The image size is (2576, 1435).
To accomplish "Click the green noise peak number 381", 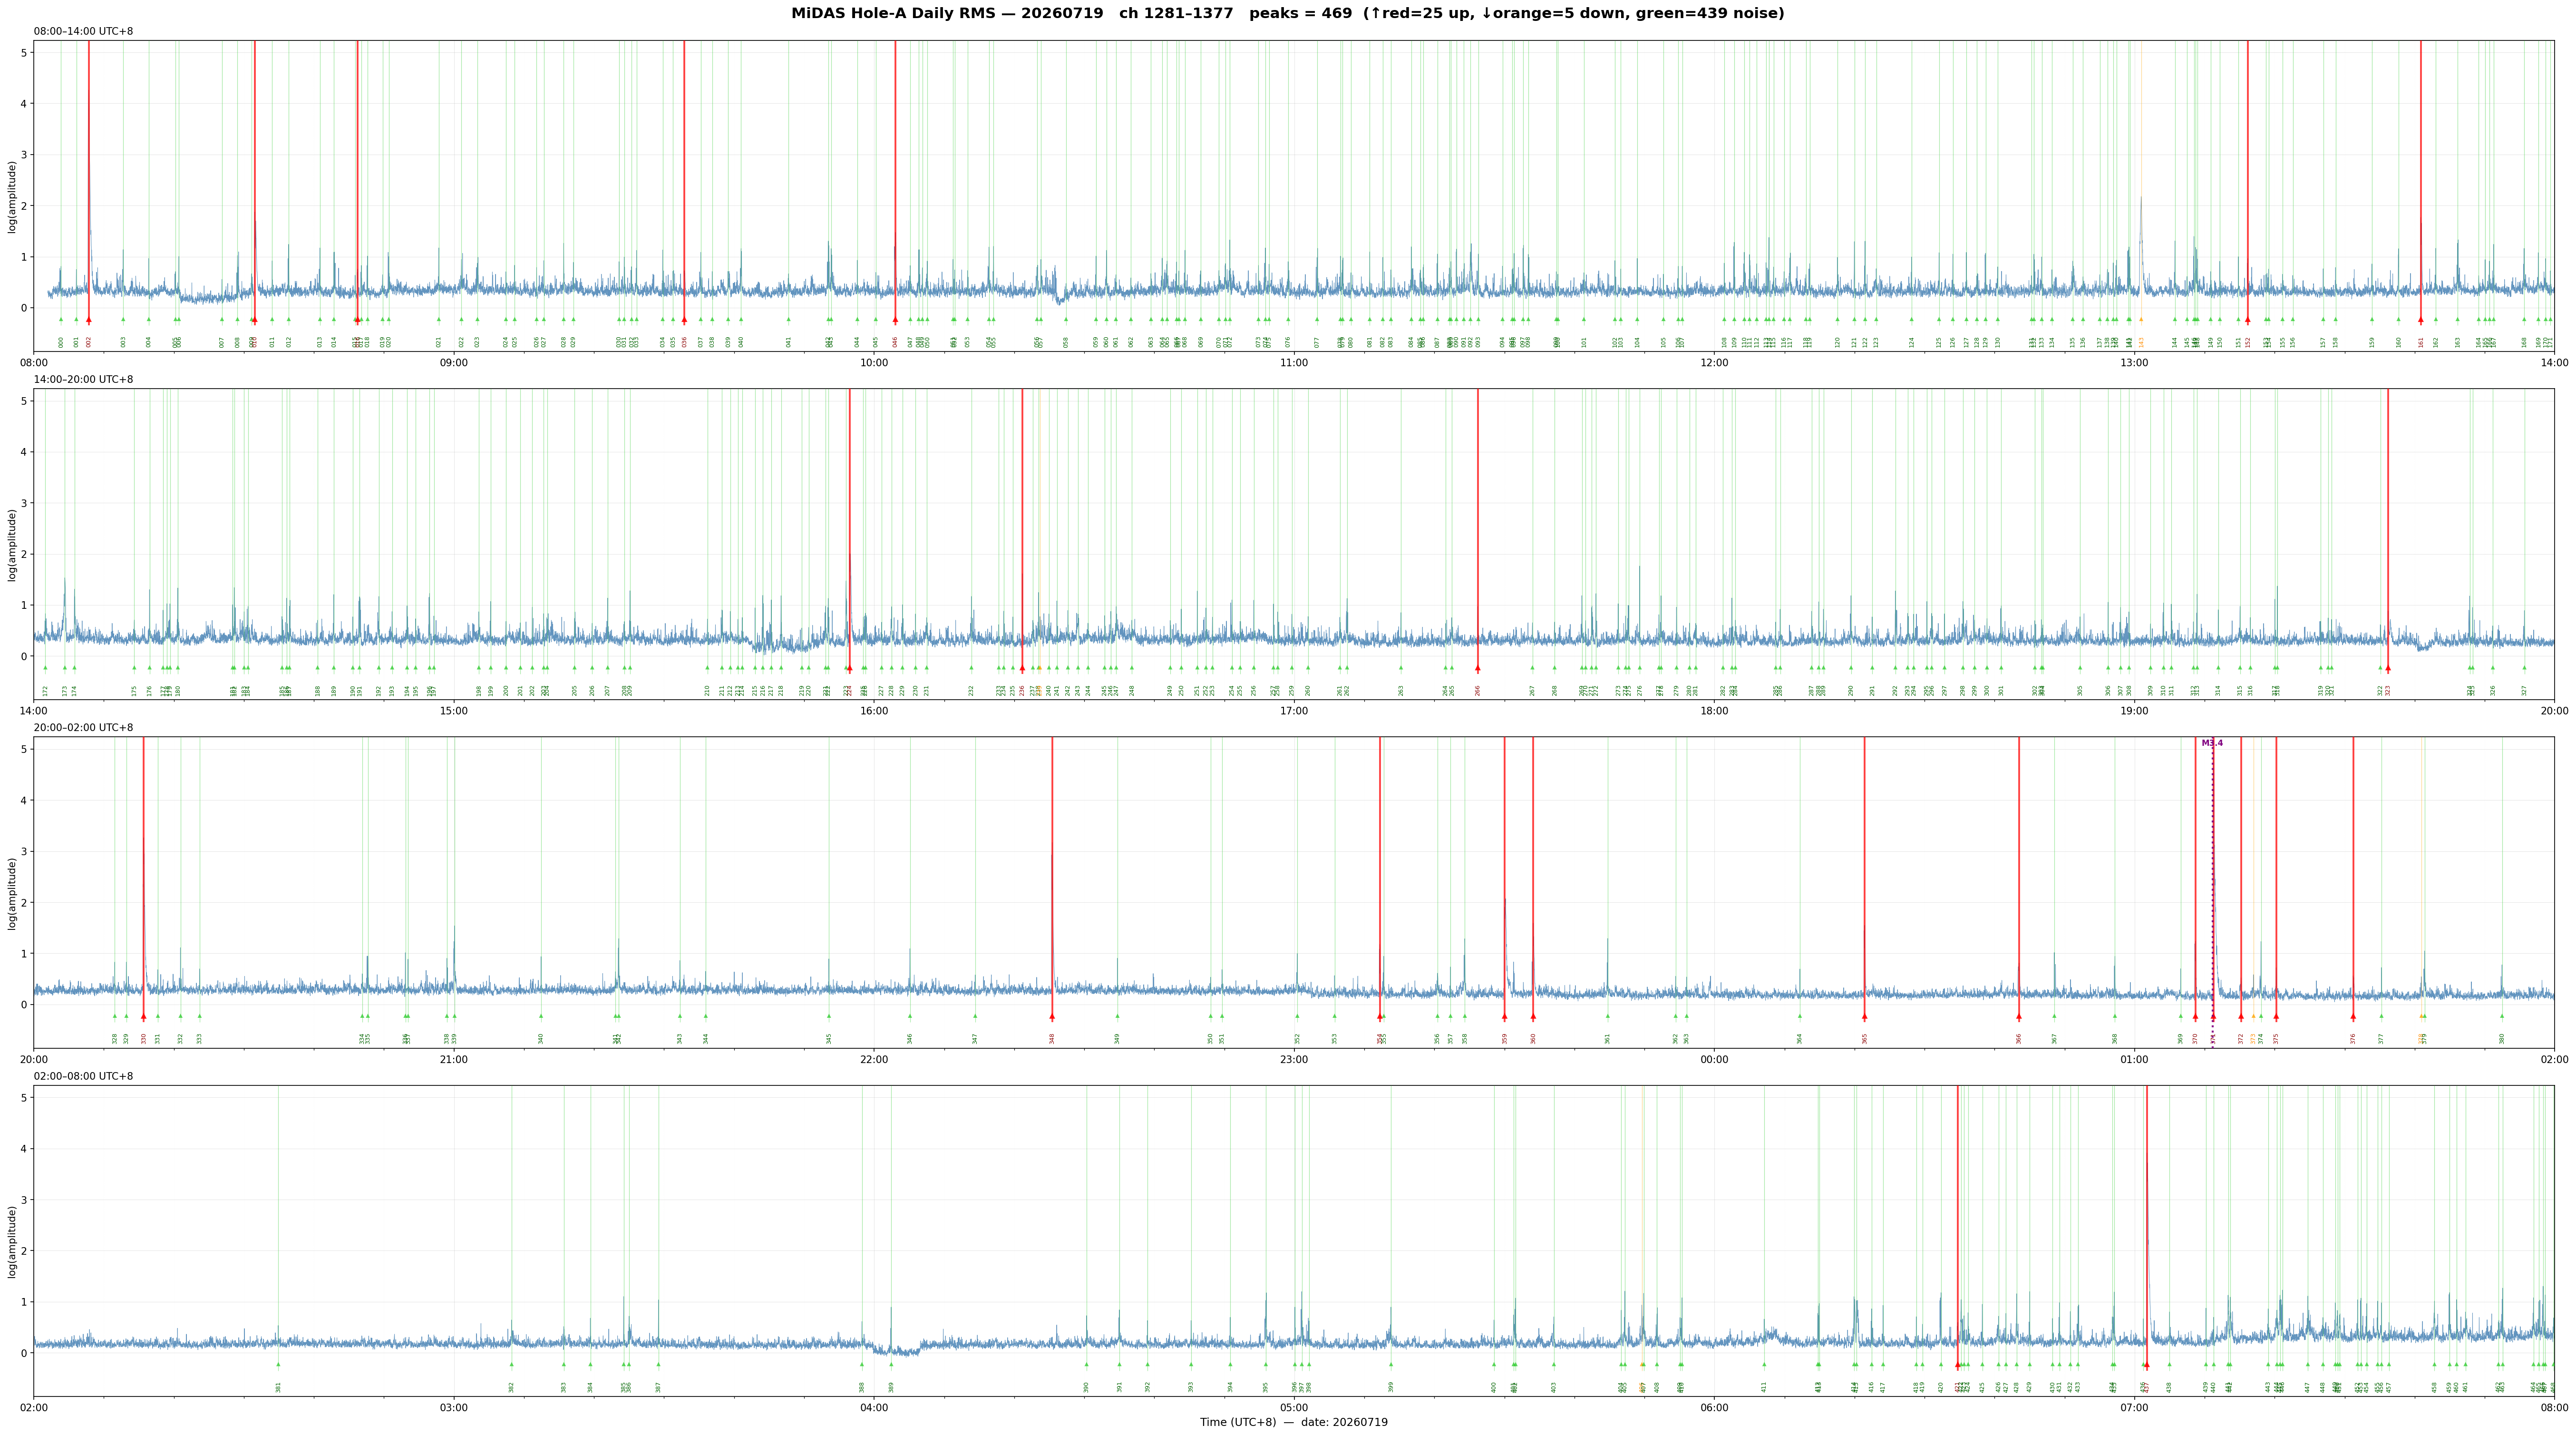I will 279,1387.
